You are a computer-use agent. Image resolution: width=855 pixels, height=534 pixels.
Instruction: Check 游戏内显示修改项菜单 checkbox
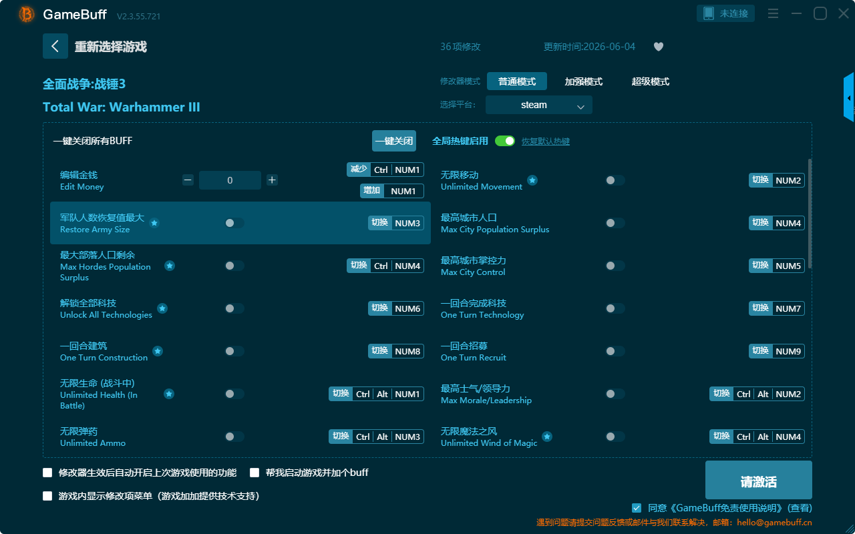(47, 496)
